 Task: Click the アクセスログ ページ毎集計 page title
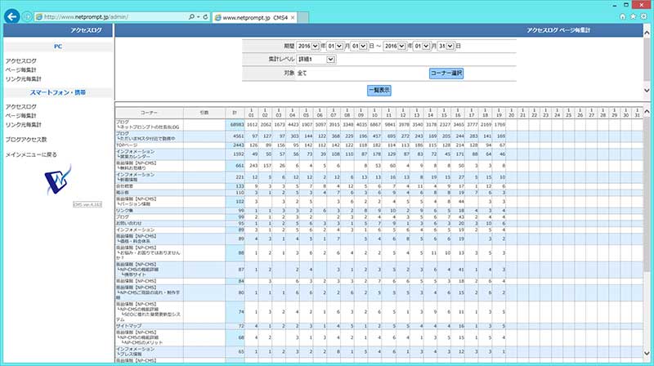click(558, 30)
